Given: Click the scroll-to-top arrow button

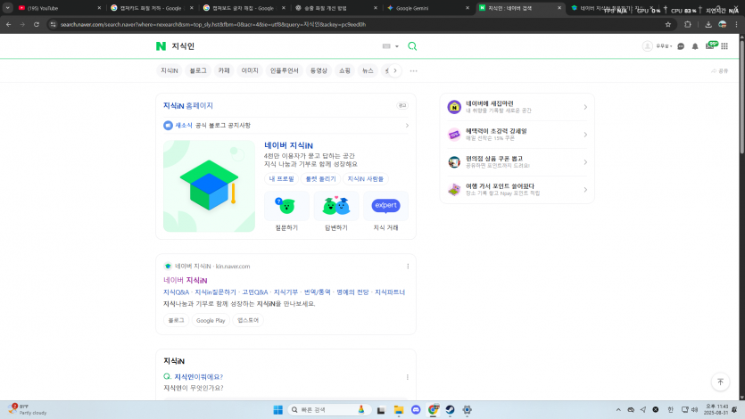Looking at the screenshot, I should [x=720, y=382].
